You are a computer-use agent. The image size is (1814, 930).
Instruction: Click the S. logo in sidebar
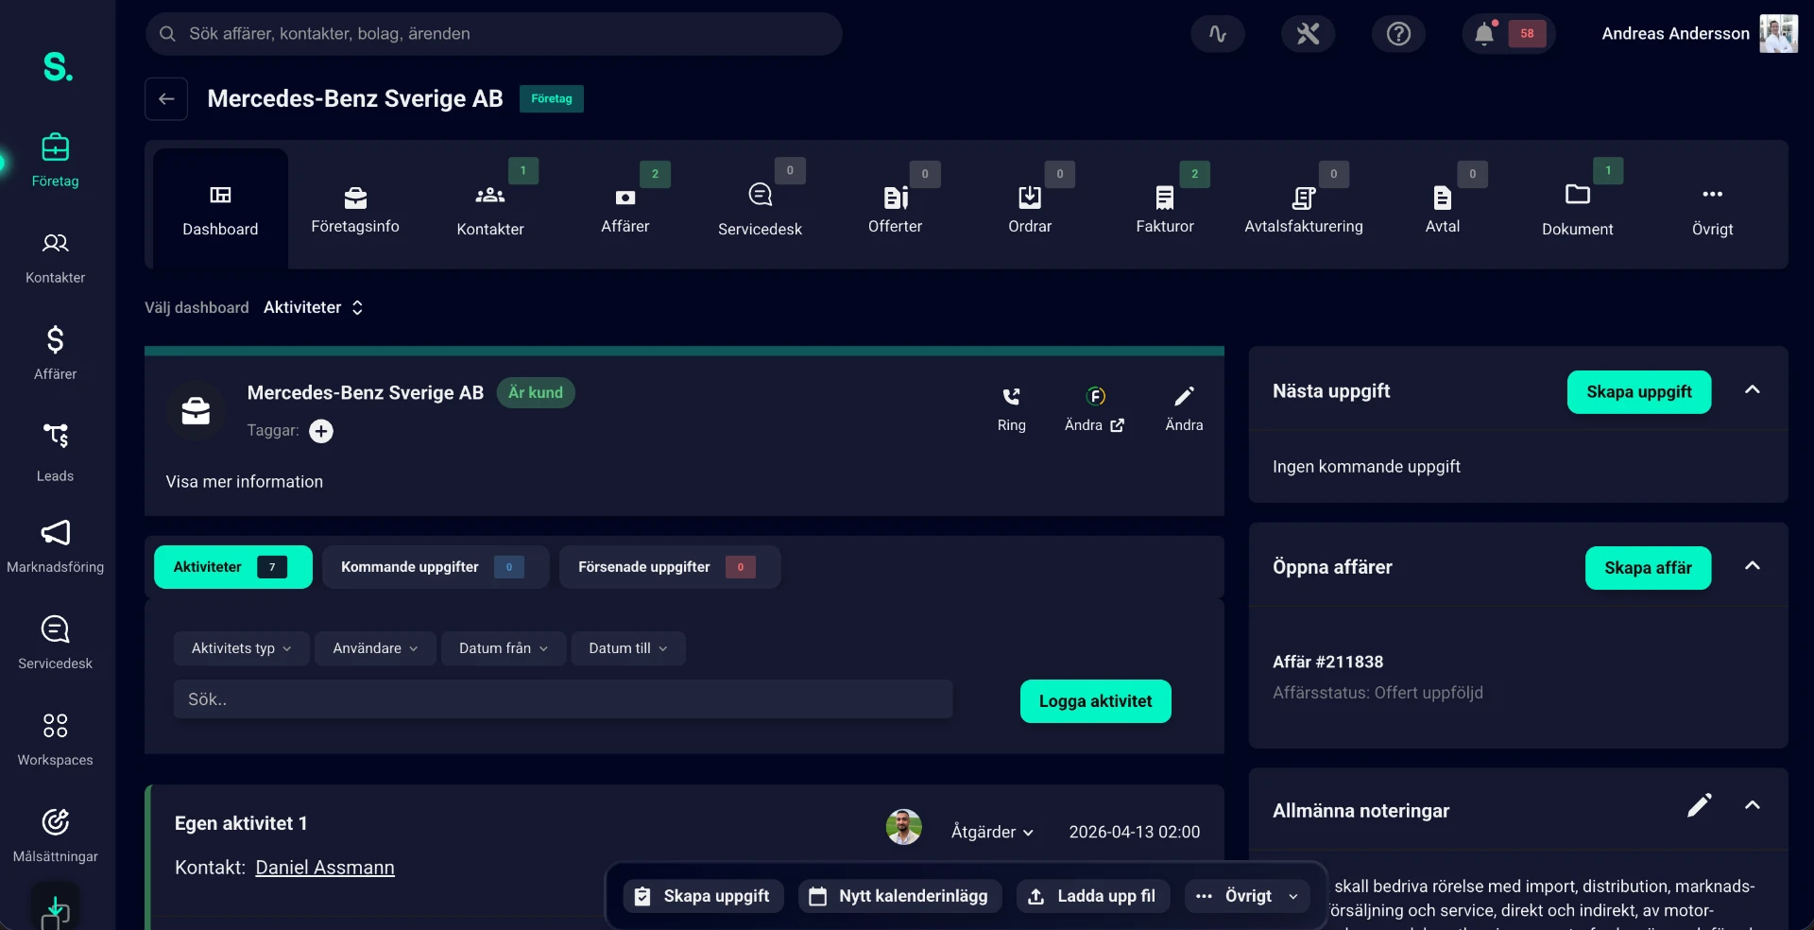coord(58,66)
